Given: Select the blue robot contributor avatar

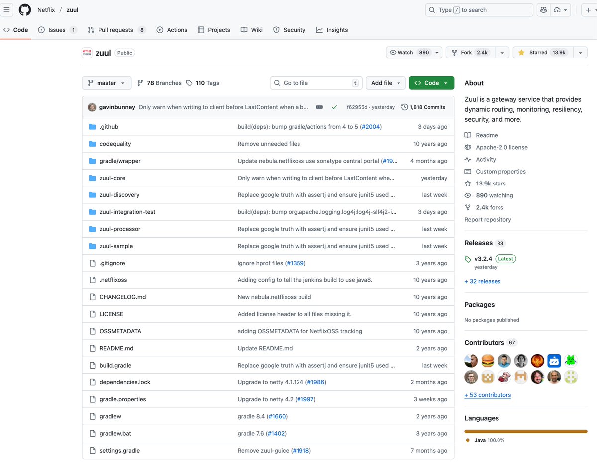Looking at the screenshot, I should (x=554, y=361).
